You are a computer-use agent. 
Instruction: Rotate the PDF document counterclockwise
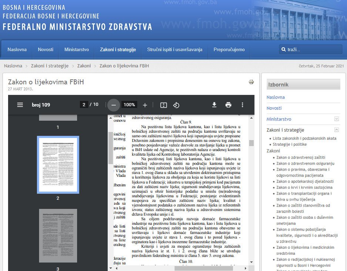176,105
